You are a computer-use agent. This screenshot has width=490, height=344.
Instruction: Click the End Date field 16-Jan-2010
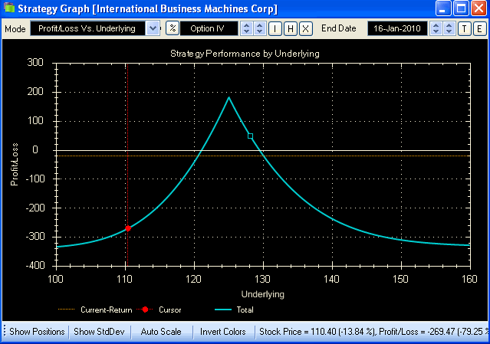coord(397,28)
